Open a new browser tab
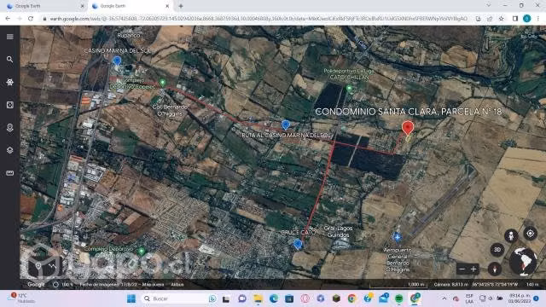Image resolution: width=546 pixels, height=307 pixels. [181, 6]
